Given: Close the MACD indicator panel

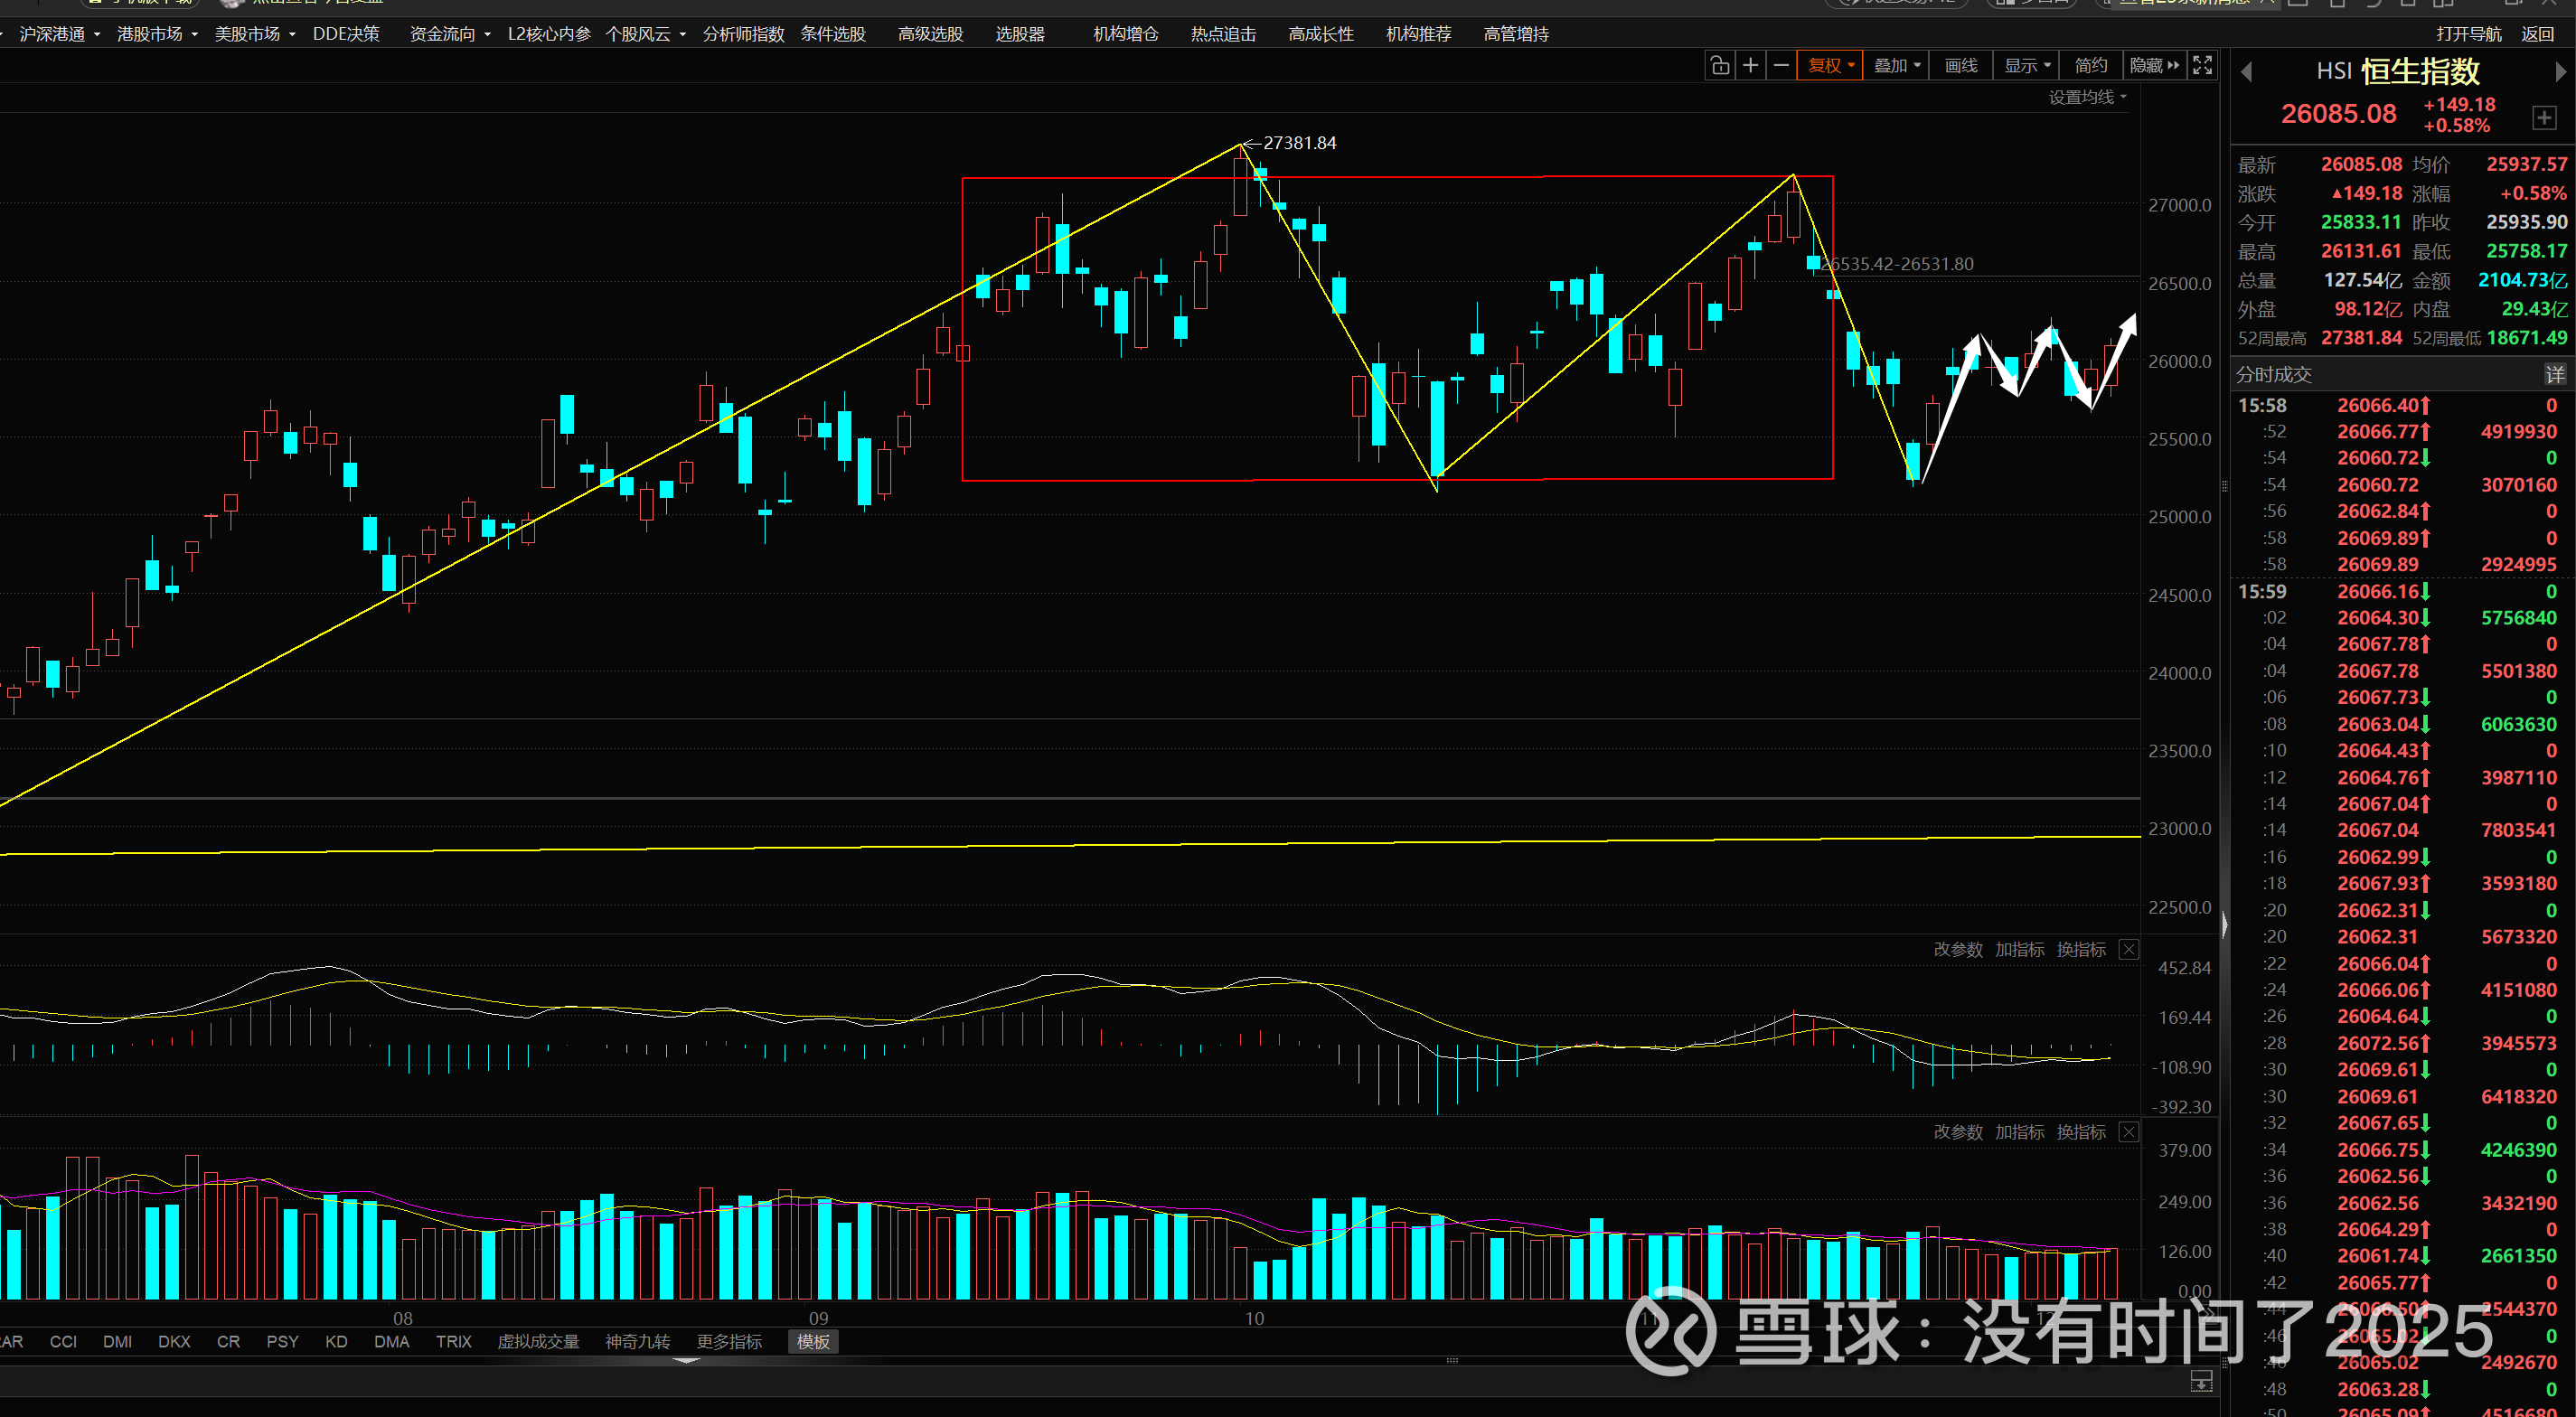Looking at the screenshot, I should click(2129, 949).
